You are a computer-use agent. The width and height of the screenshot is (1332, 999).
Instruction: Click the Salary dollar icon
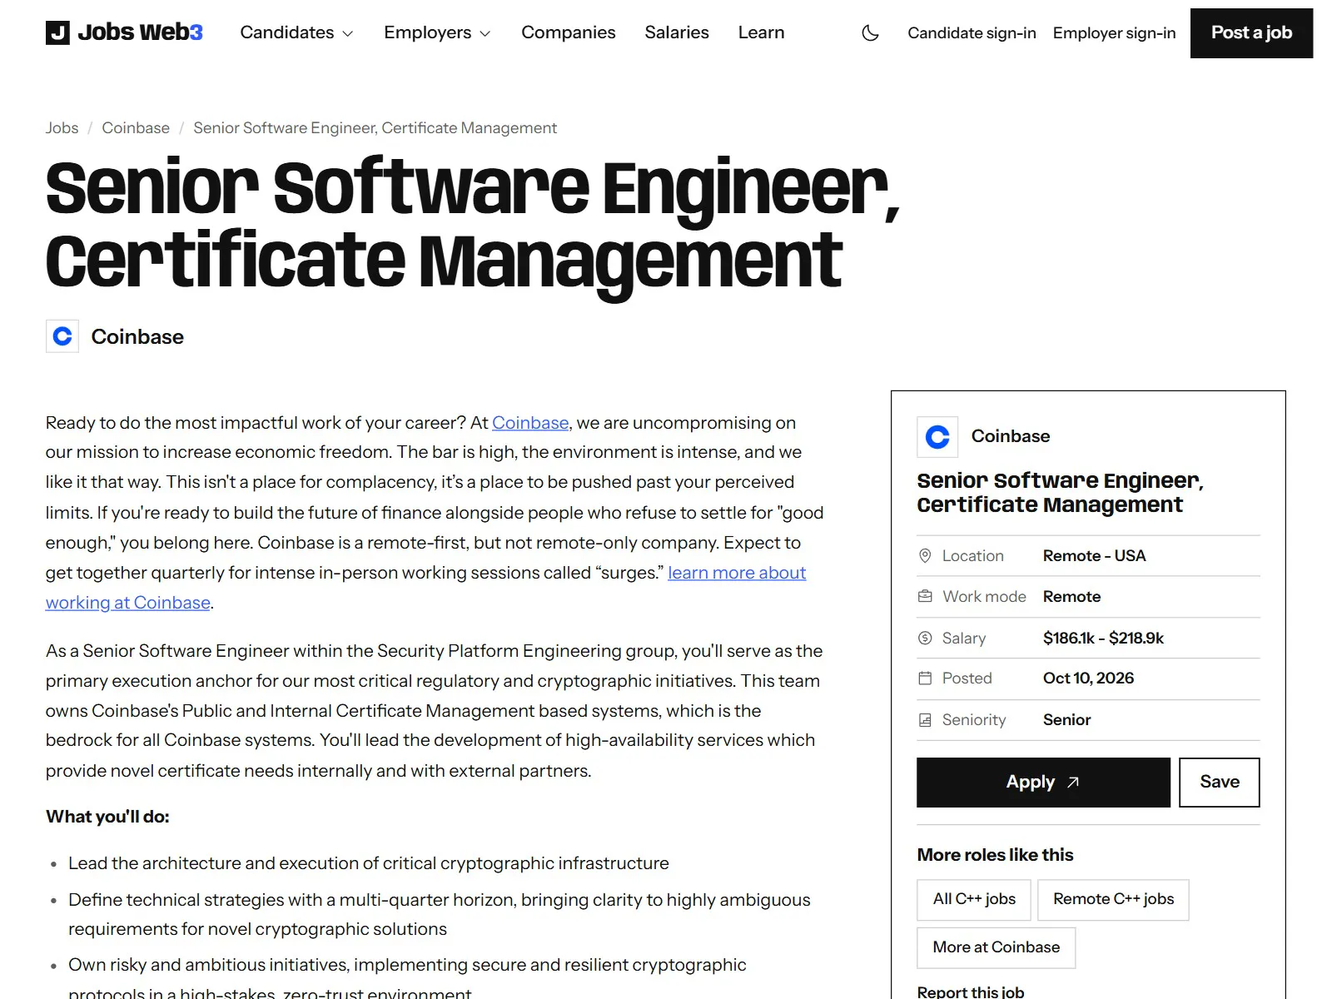click(x=924, y=638)
